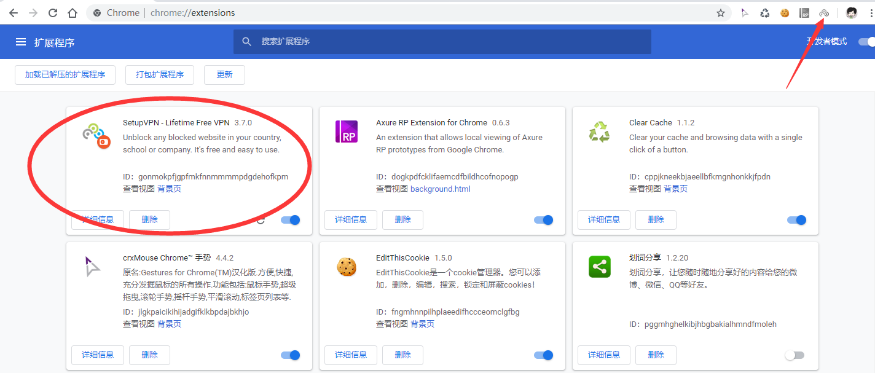This screenshot has width=875, height=373.
Task: Click the EditThisCookie 1.5.0 title text
Action: coord(414,258)
